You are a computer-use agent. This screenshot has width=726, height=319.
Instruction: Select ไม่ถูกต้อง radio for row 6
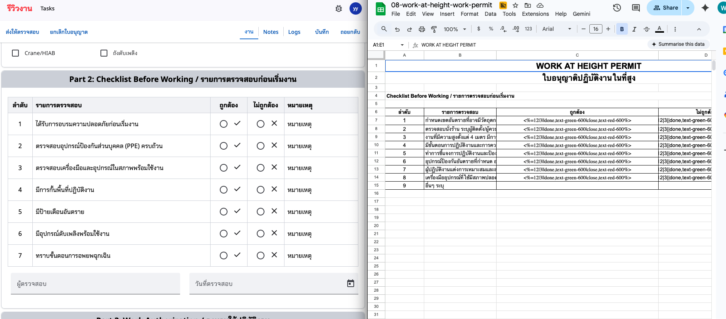tap(261, 234)
